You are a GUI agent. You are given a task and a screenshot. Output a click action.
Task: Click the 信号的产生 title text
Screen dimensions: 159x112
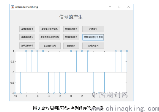tap(71, 17)
